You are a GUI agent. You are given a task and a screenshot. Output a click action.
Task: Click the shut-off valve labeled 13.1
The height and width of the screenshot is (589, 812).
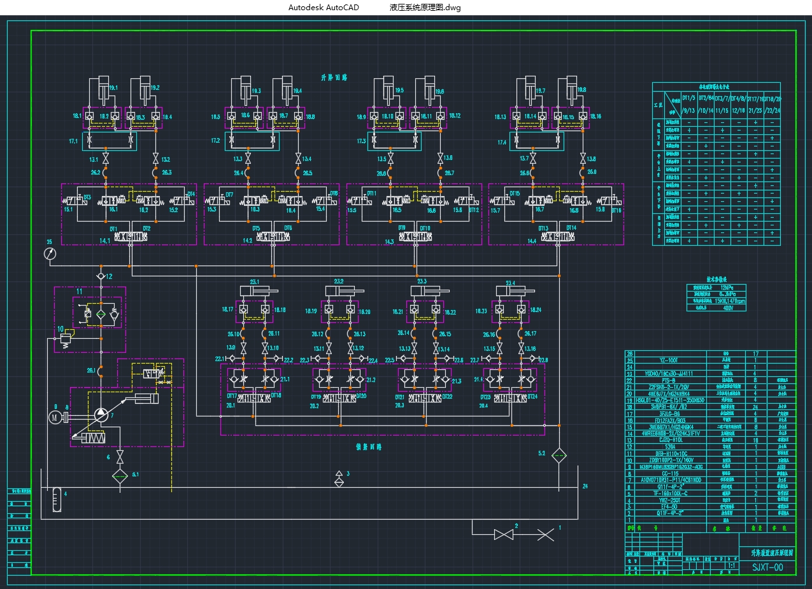click(x=106, y=158)
